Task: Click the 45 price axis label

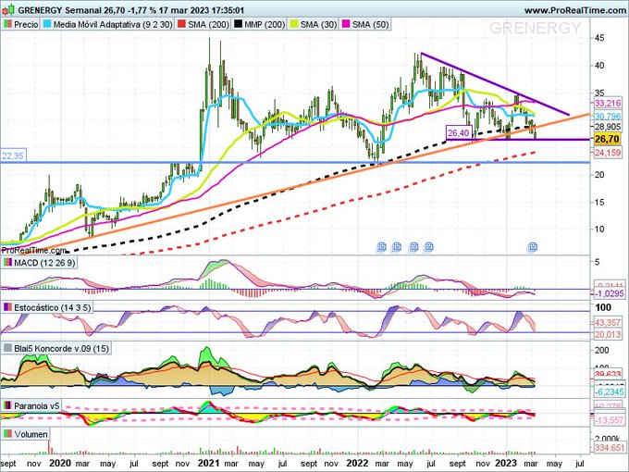Action: 599,38
